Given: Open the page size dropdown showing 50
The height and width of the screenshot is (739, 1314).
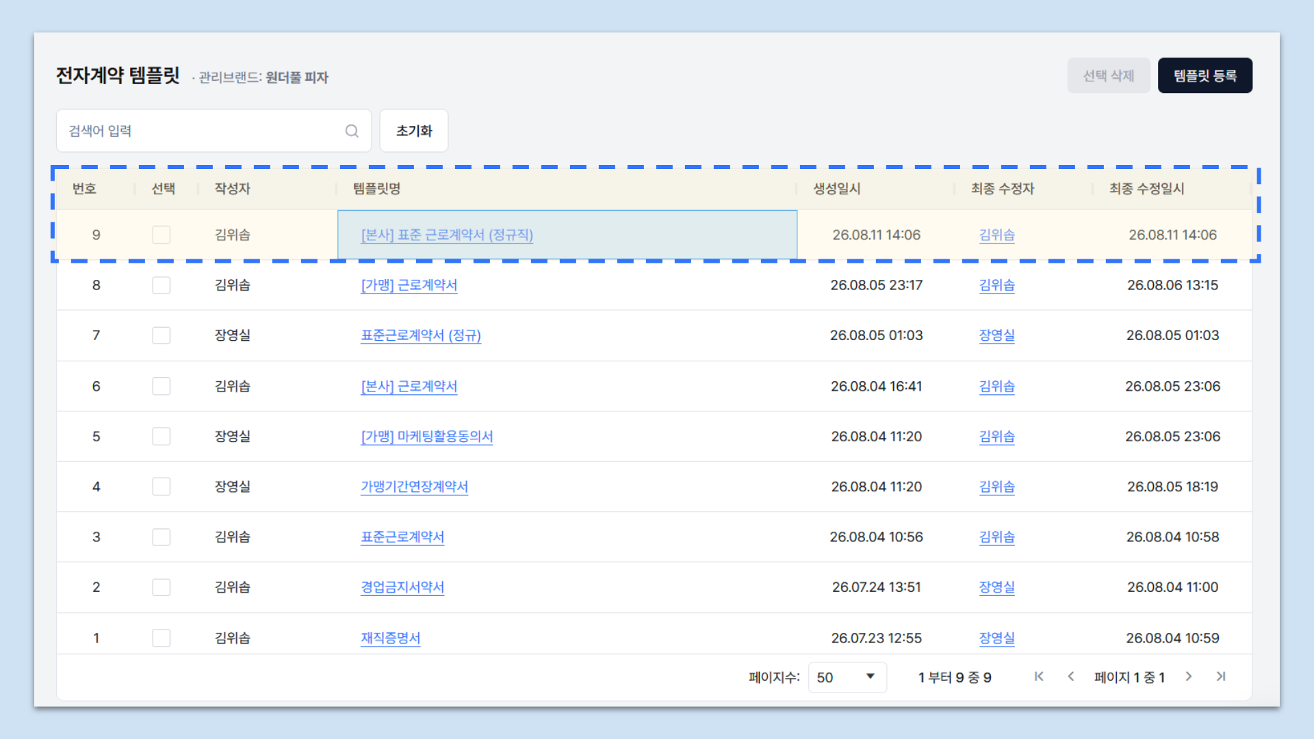Looking at the screenshot, I should pyautogui.click(x=847, y=677).
